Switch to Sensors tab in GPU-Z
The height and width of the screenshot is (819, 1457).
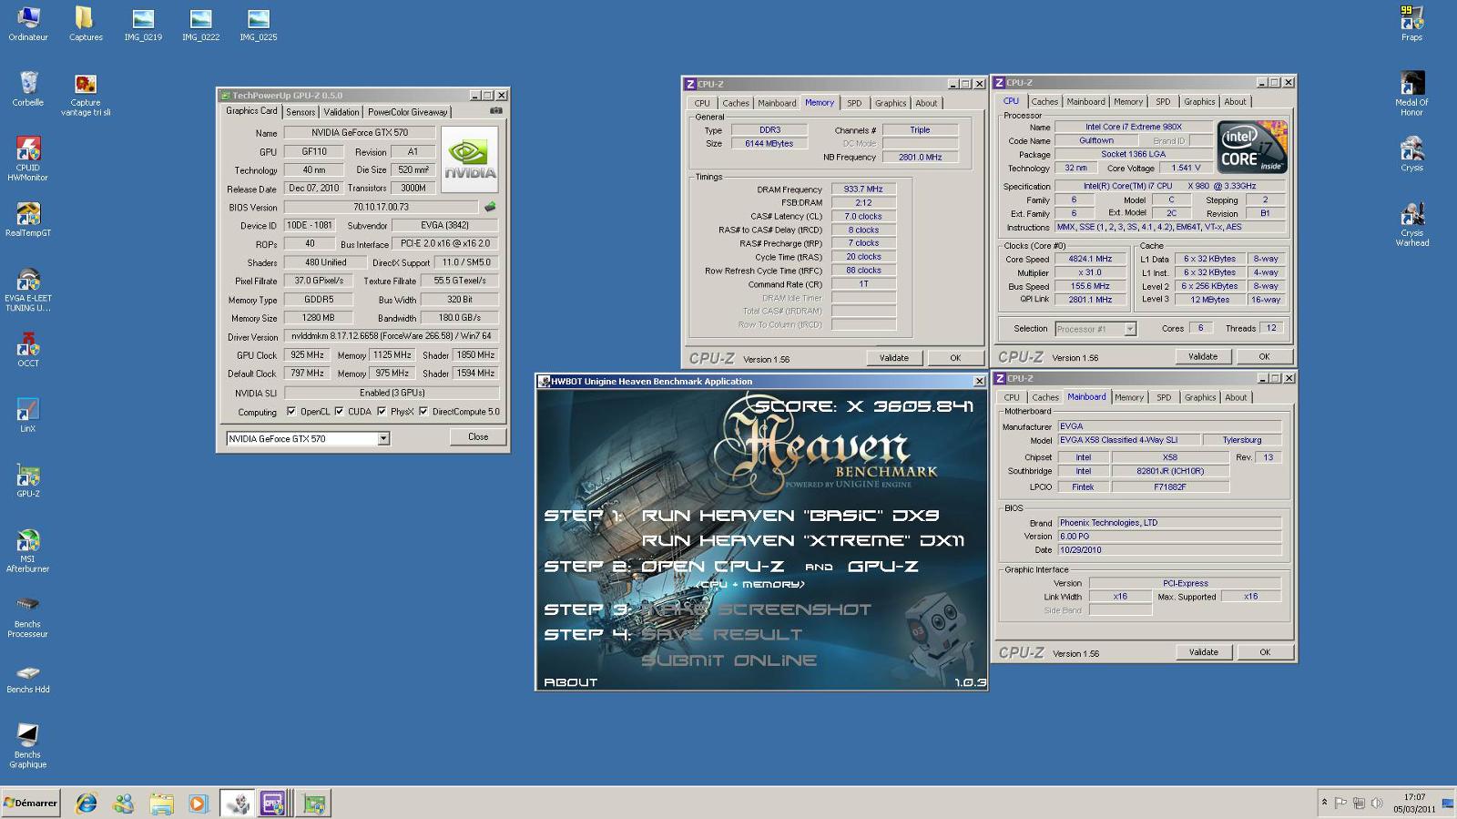click(x=301, y=112)
